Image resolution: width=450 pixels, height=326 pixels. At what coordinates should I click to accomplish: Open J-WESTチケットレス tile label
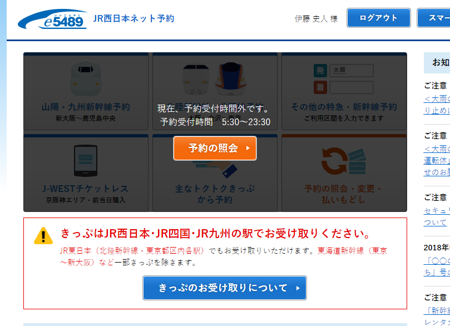pos(86,189)
